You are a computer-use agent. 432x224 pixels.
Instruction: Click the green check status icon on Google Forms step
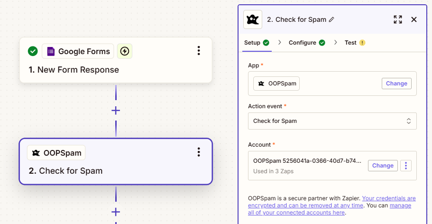(33, 51)
